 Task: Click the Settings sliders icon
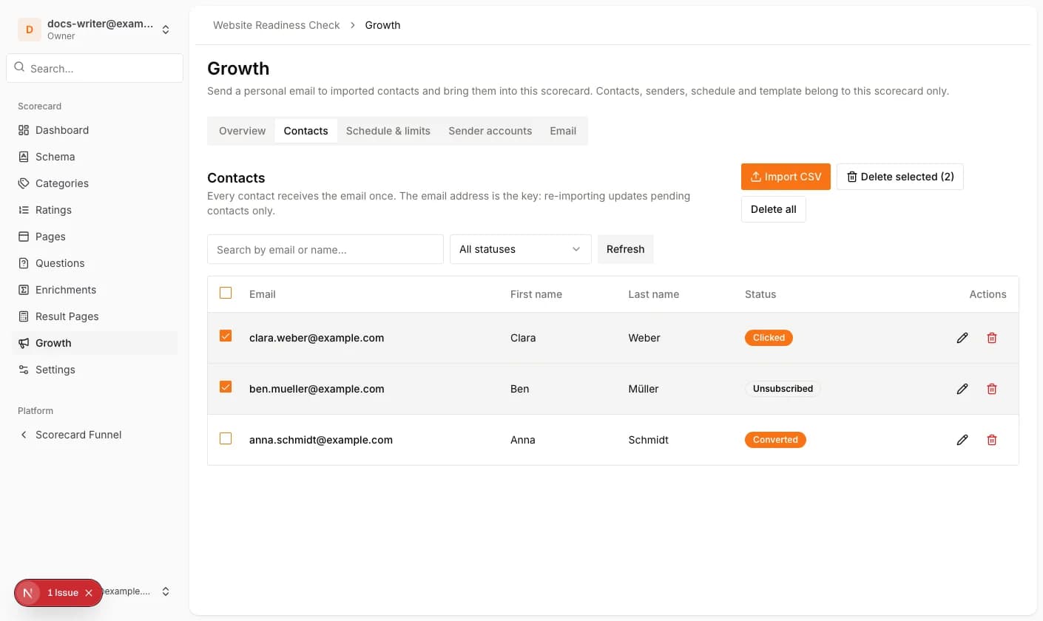pos(24,370)
